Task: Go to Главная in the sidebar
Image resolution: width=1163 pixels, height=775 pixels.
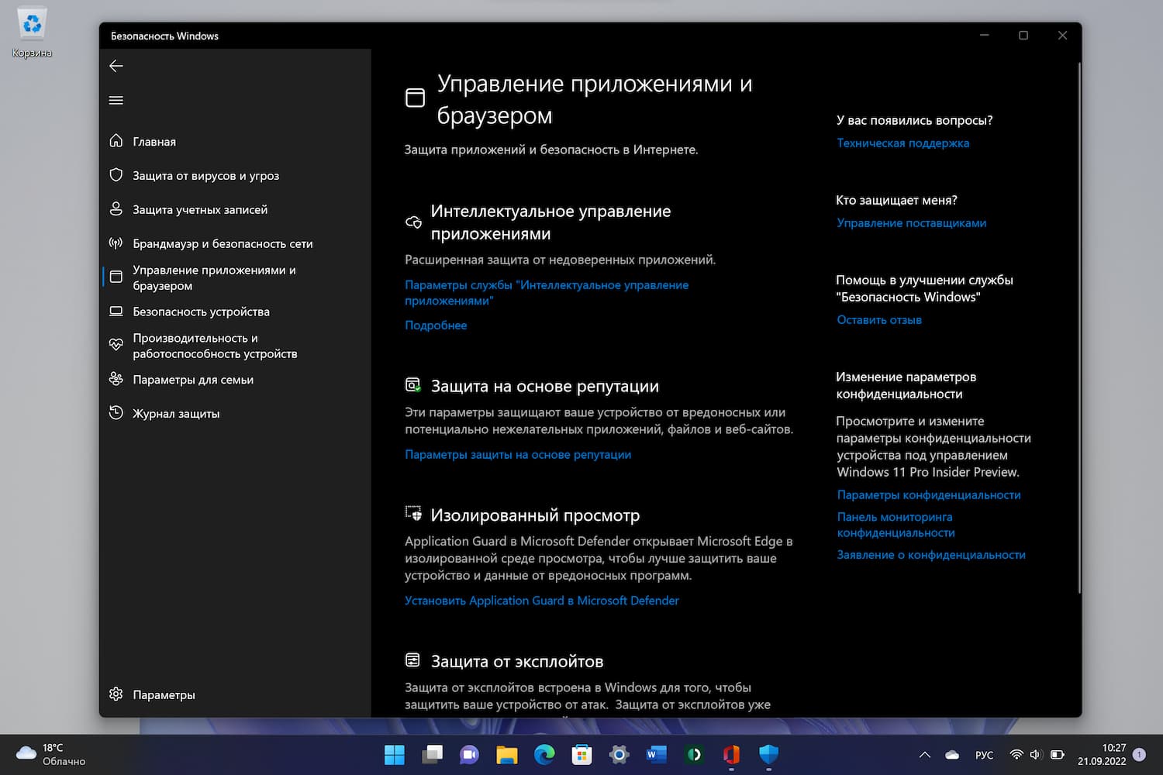Action: point(154,142)
